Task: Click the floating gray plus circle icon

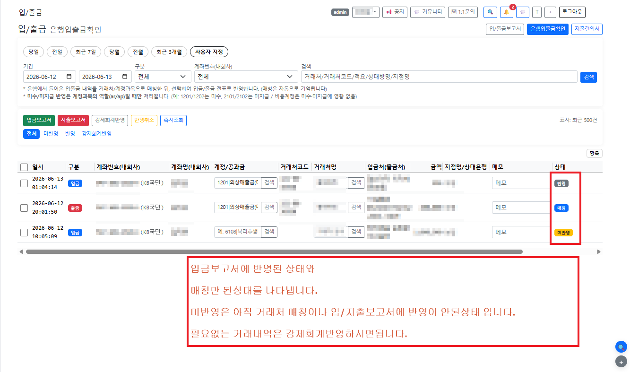Action: 621,362
